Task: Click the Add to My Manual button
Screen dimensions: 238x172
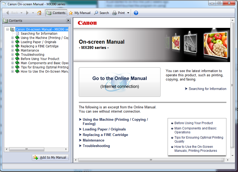Action: (x=50, y=158)
